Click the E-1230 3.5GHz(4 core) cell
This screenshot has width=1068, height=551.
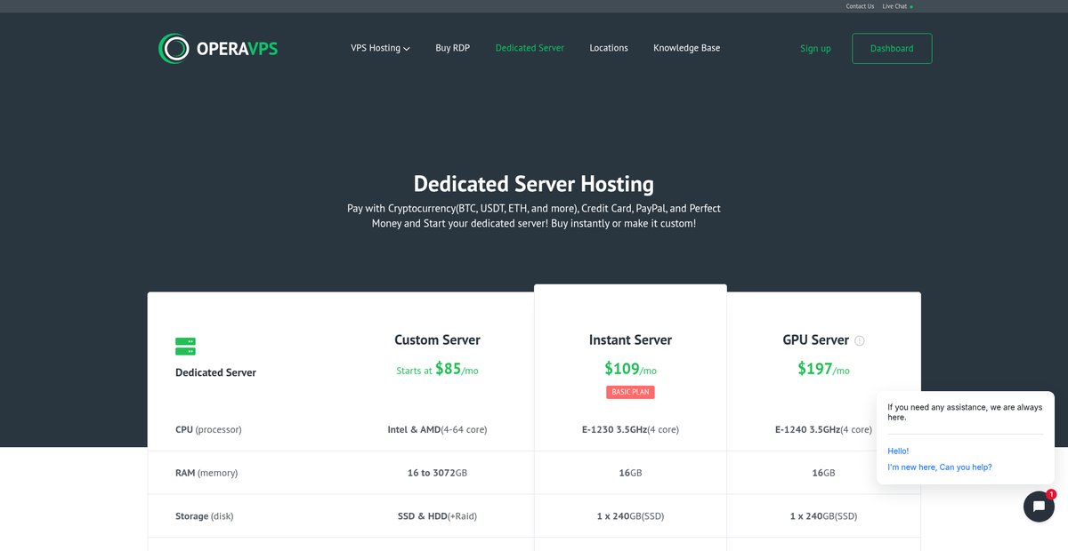coord(630,429)
